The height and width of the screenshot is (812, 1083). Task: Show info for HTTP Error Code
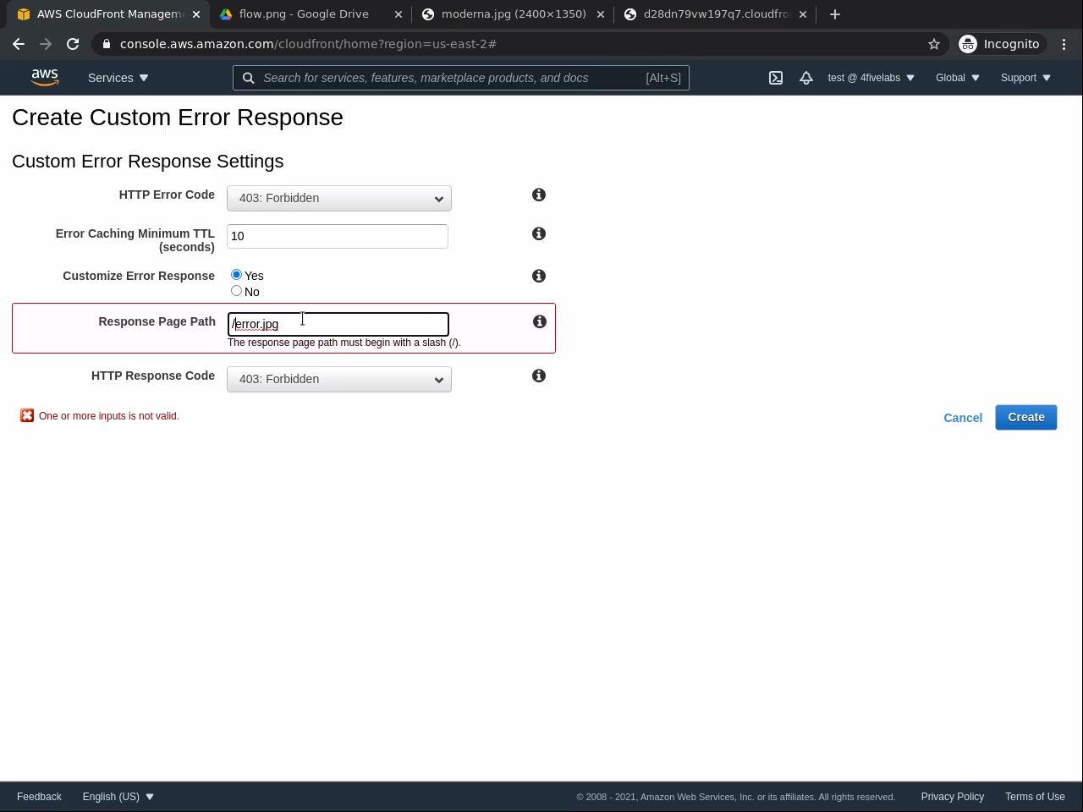click(x=539, y=195)
